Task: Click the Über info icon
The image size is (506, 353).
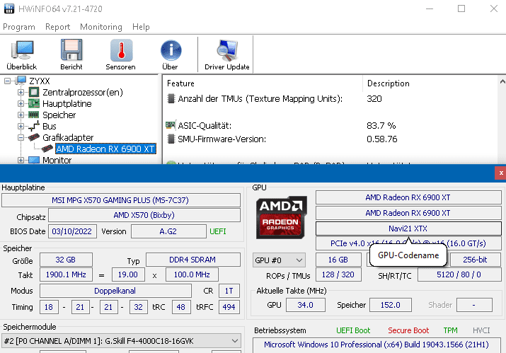Action: pos(171,50)
